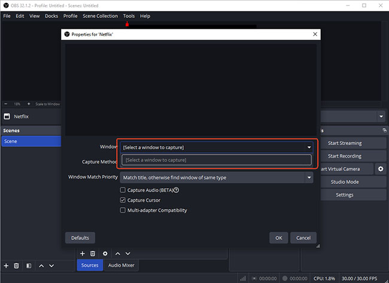Screen dimensions: 389x283
Task: Confirm with the OK button
Action: pos(279,238)
